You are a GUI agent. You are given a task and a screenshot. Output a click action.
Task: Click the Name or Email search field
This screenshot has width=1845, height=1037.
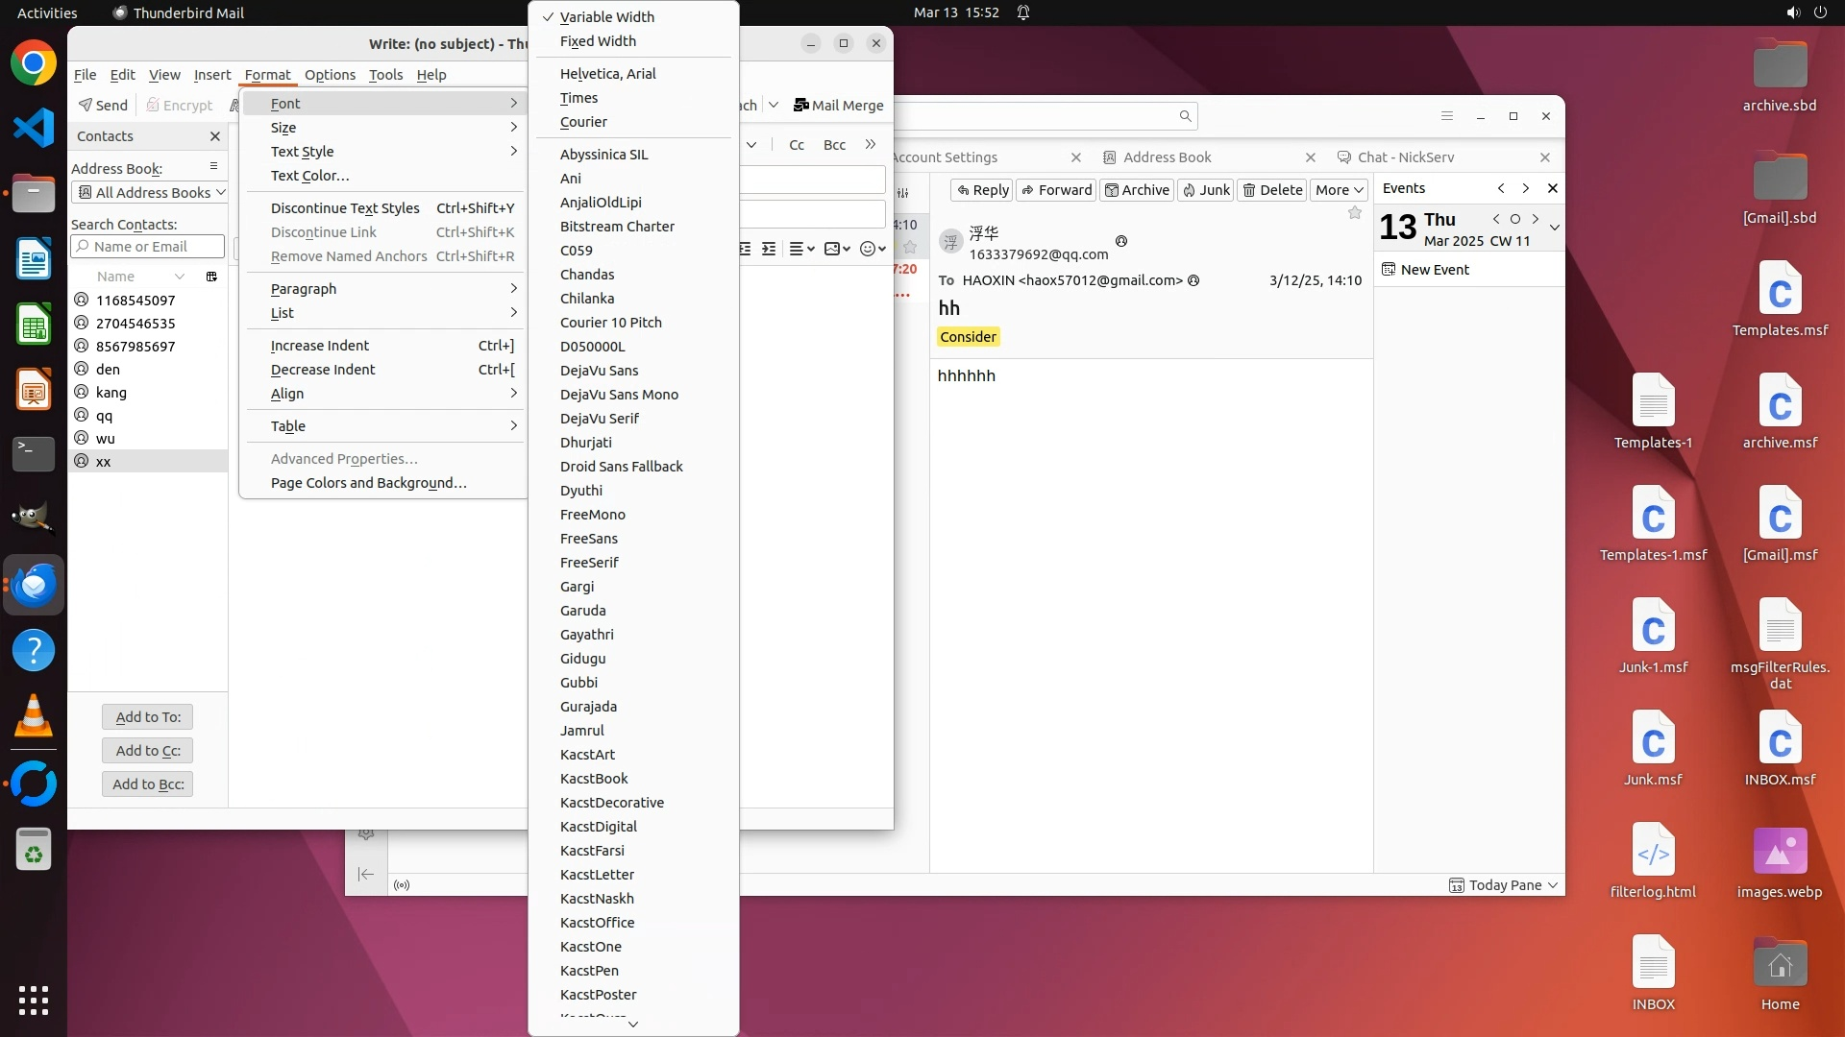click(x=149, y=247)
